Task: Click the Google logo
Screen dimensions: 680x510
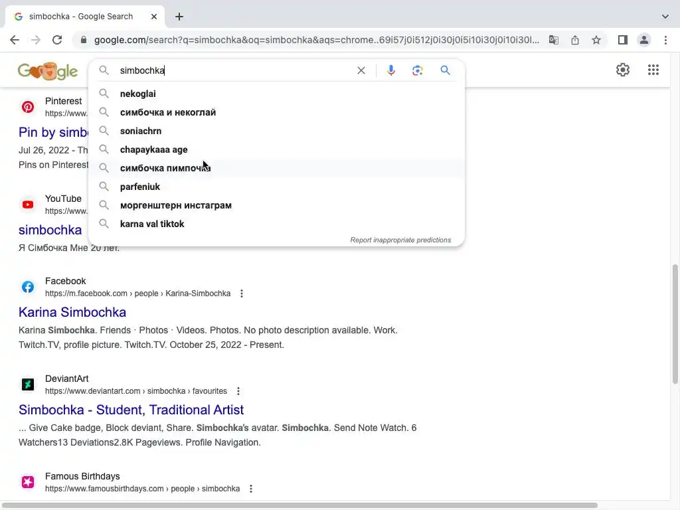Action: click(x=48, y=70)
